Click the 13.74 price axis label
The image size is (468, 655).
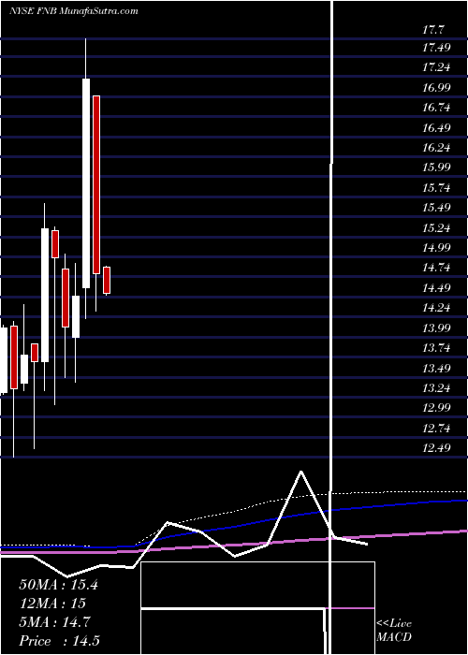tap(436, 348)
